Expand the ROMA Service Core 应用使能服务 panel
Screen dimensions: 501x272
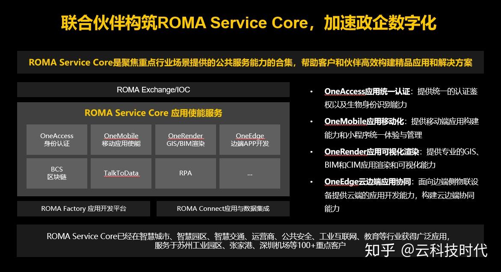pyautogui.click(x=154, y=113)
